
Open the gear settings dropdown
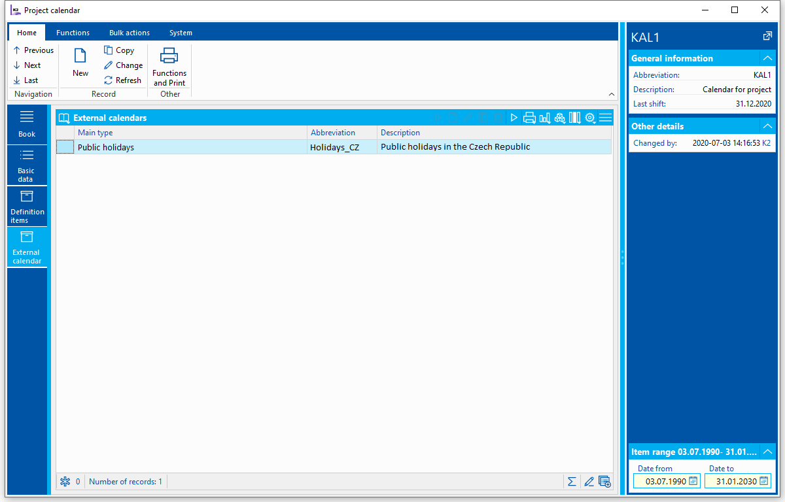[x=590, y=118]
